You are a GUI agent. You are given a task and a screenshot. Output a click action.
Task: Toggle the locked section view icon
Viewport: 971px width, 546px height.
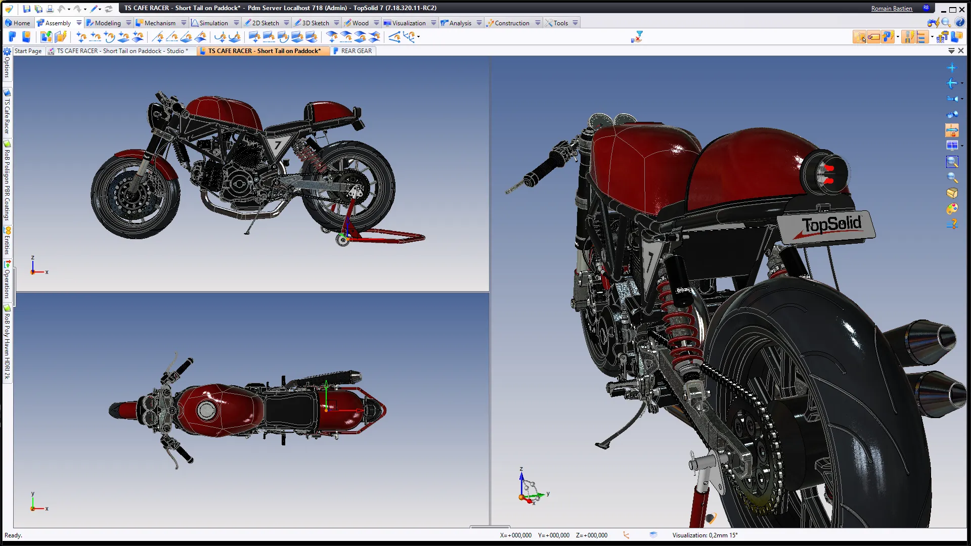point(952,131)
